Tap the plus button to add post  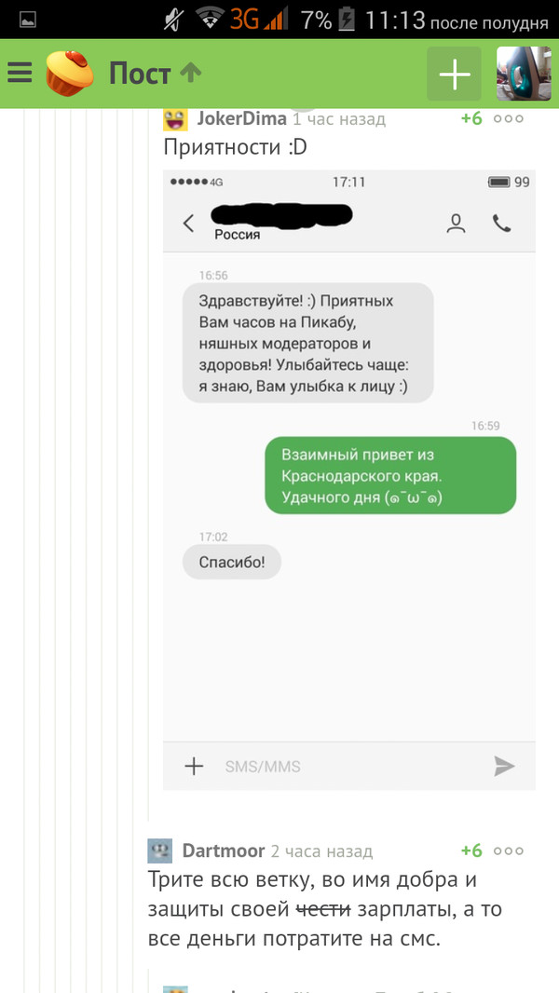(x=455, y=74)
